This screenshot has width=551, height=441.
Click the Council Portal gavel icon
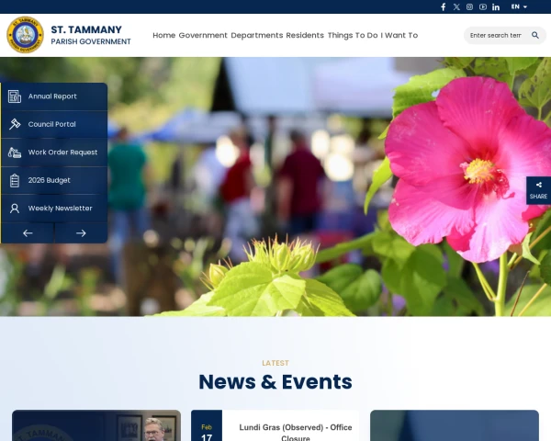[x=15, y=124]
